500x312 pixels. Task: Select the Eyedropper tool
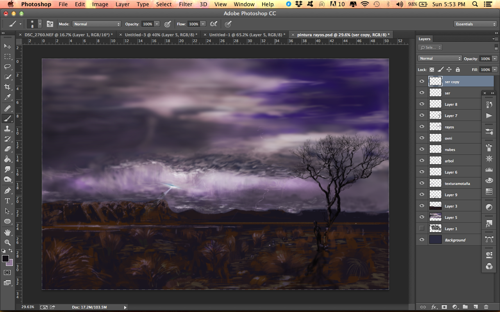[x=7, y=97]
